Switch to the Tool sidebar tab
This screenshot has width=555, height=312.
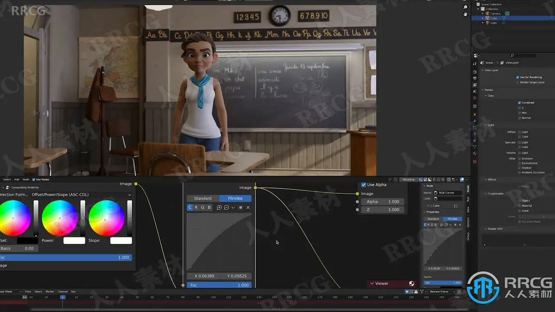tap(468, 199)
